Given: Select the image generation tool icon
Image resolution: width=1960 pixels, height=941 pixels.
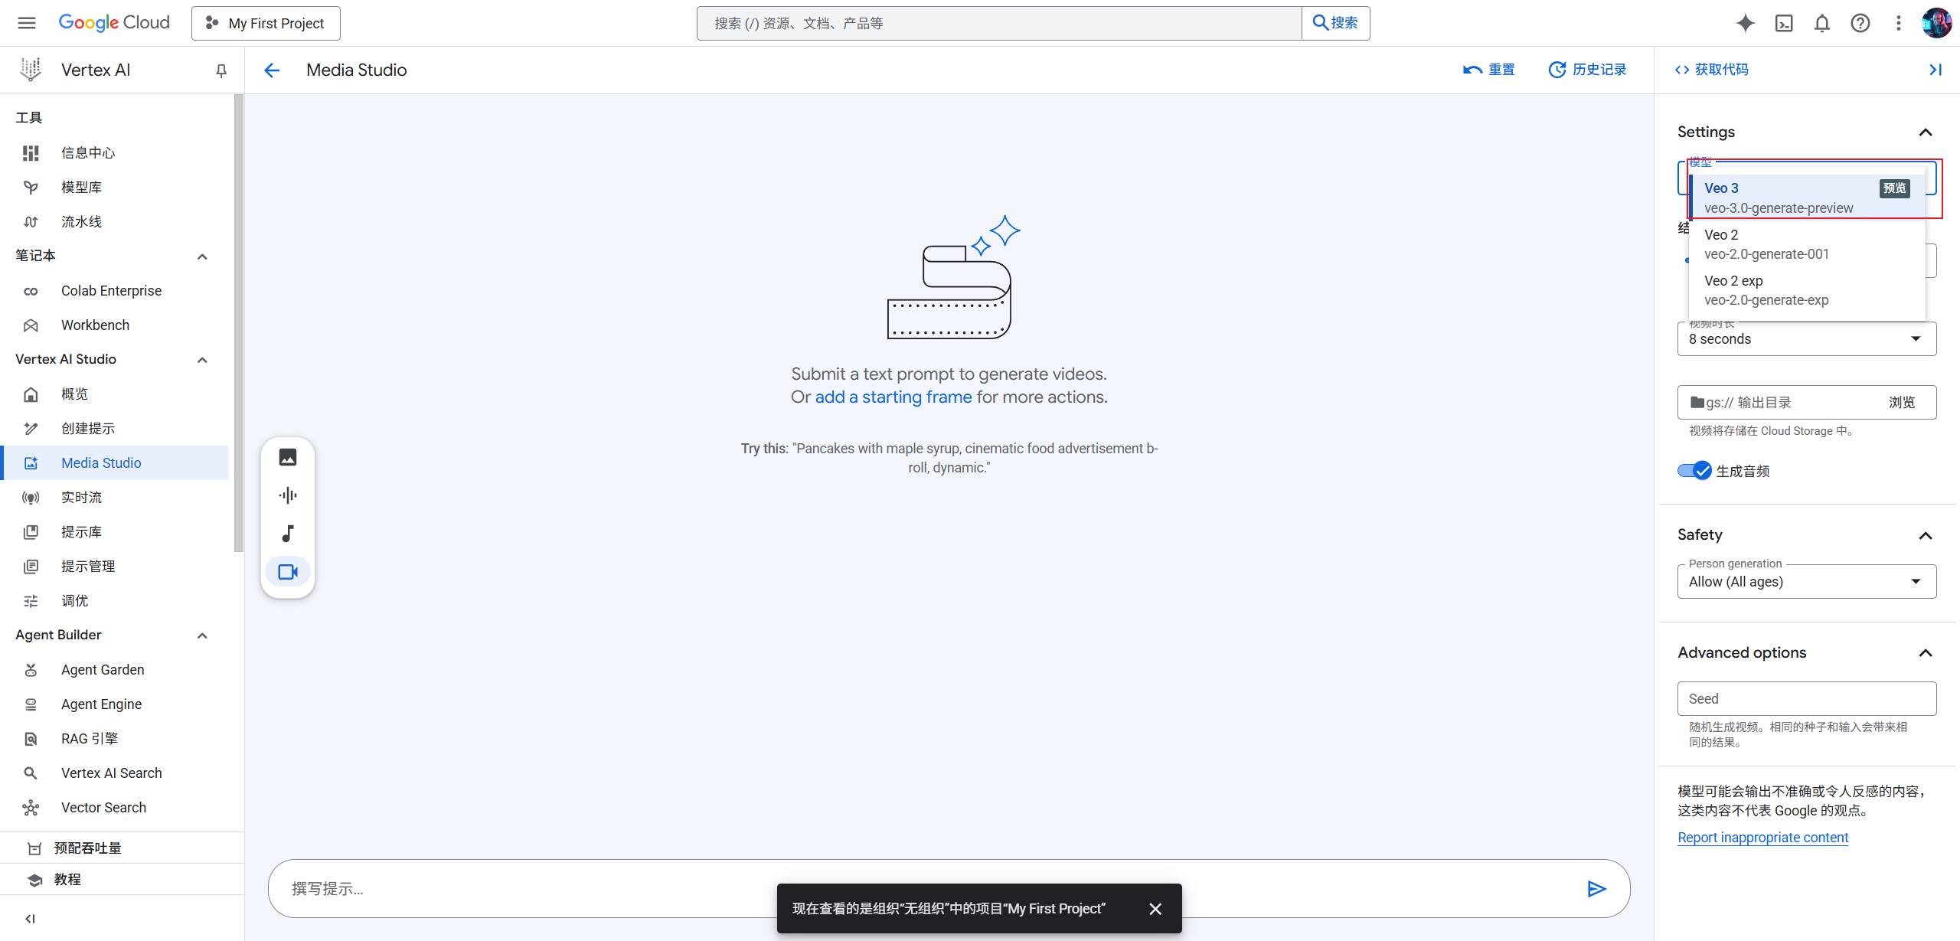Looking at the screenshot, I should coord(288,457).
